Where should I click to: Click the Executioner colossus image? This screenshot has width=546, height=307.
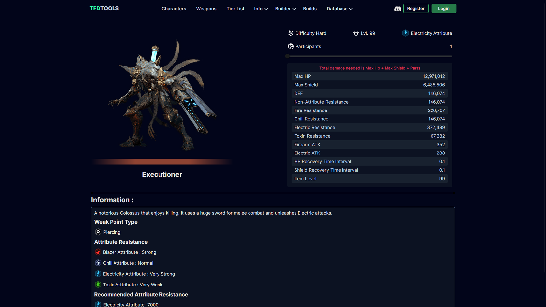162,96
